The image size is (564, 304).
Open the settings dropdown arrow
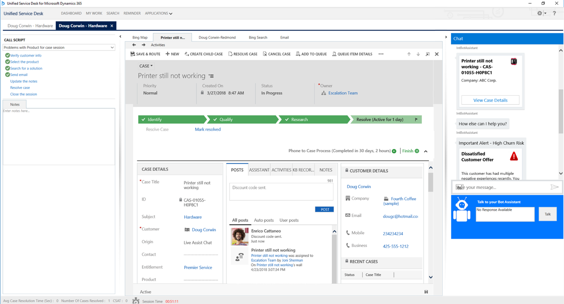(x=545, y=13)
